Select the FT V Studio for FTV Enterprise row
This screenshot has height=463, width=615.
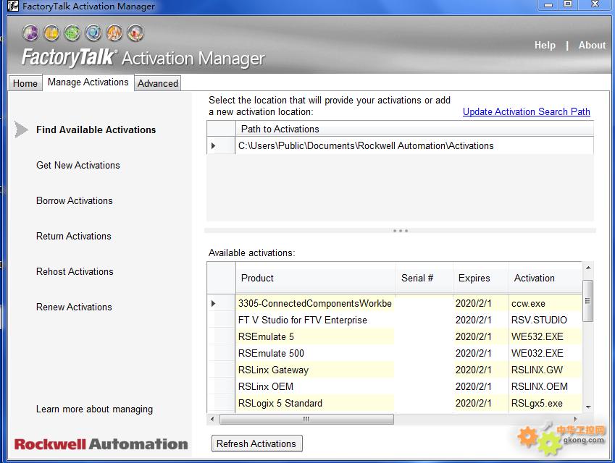pos(315,320)
